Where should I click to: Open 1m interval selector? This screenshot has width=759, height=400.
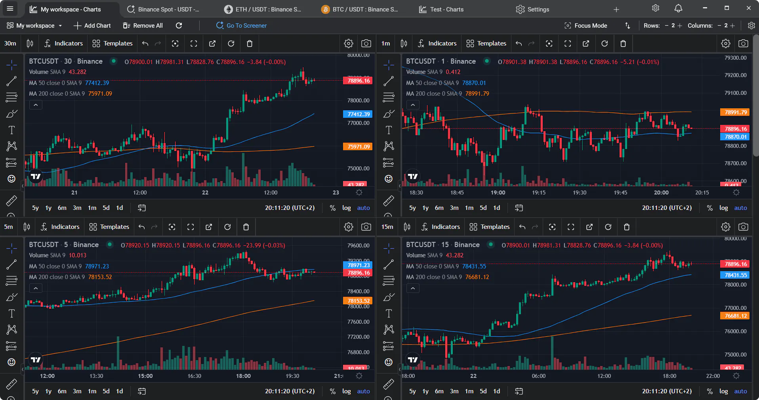[x=386, y=43]
